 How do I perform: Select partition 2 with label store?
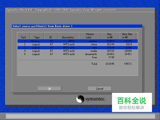77,44
